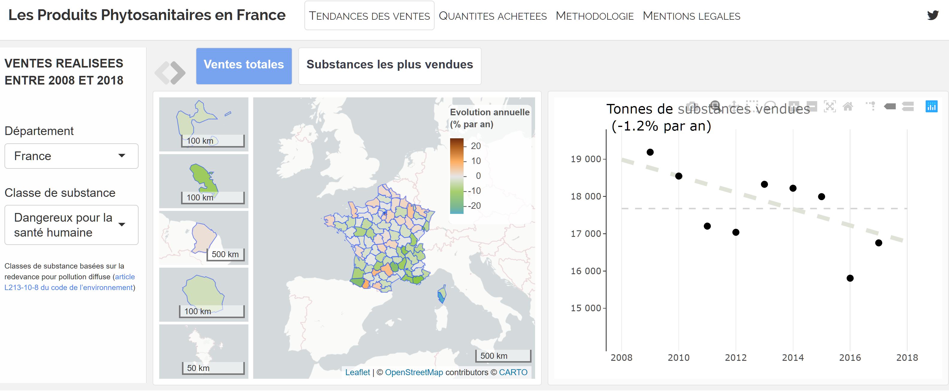The height and width of the screenshot is (391, 949).
Task: Open the Methodologie menu item
Action: coord(594,16)
